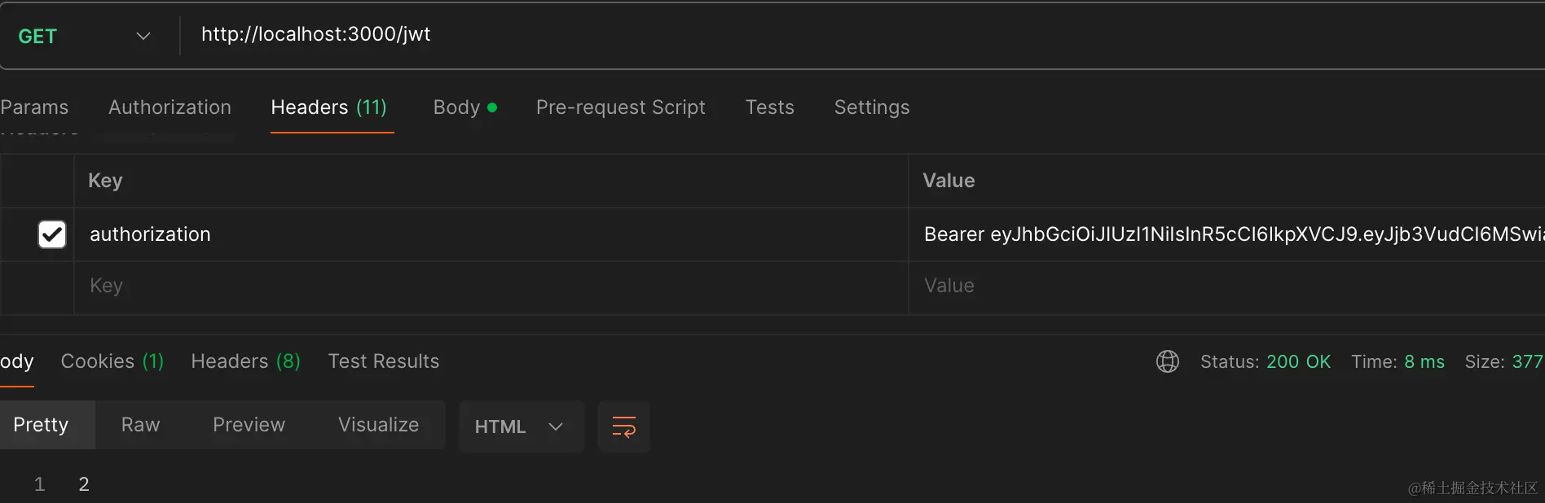Open the HTML format dropdown
This screenshot has width=1545, height=503.
coord(520,426)
